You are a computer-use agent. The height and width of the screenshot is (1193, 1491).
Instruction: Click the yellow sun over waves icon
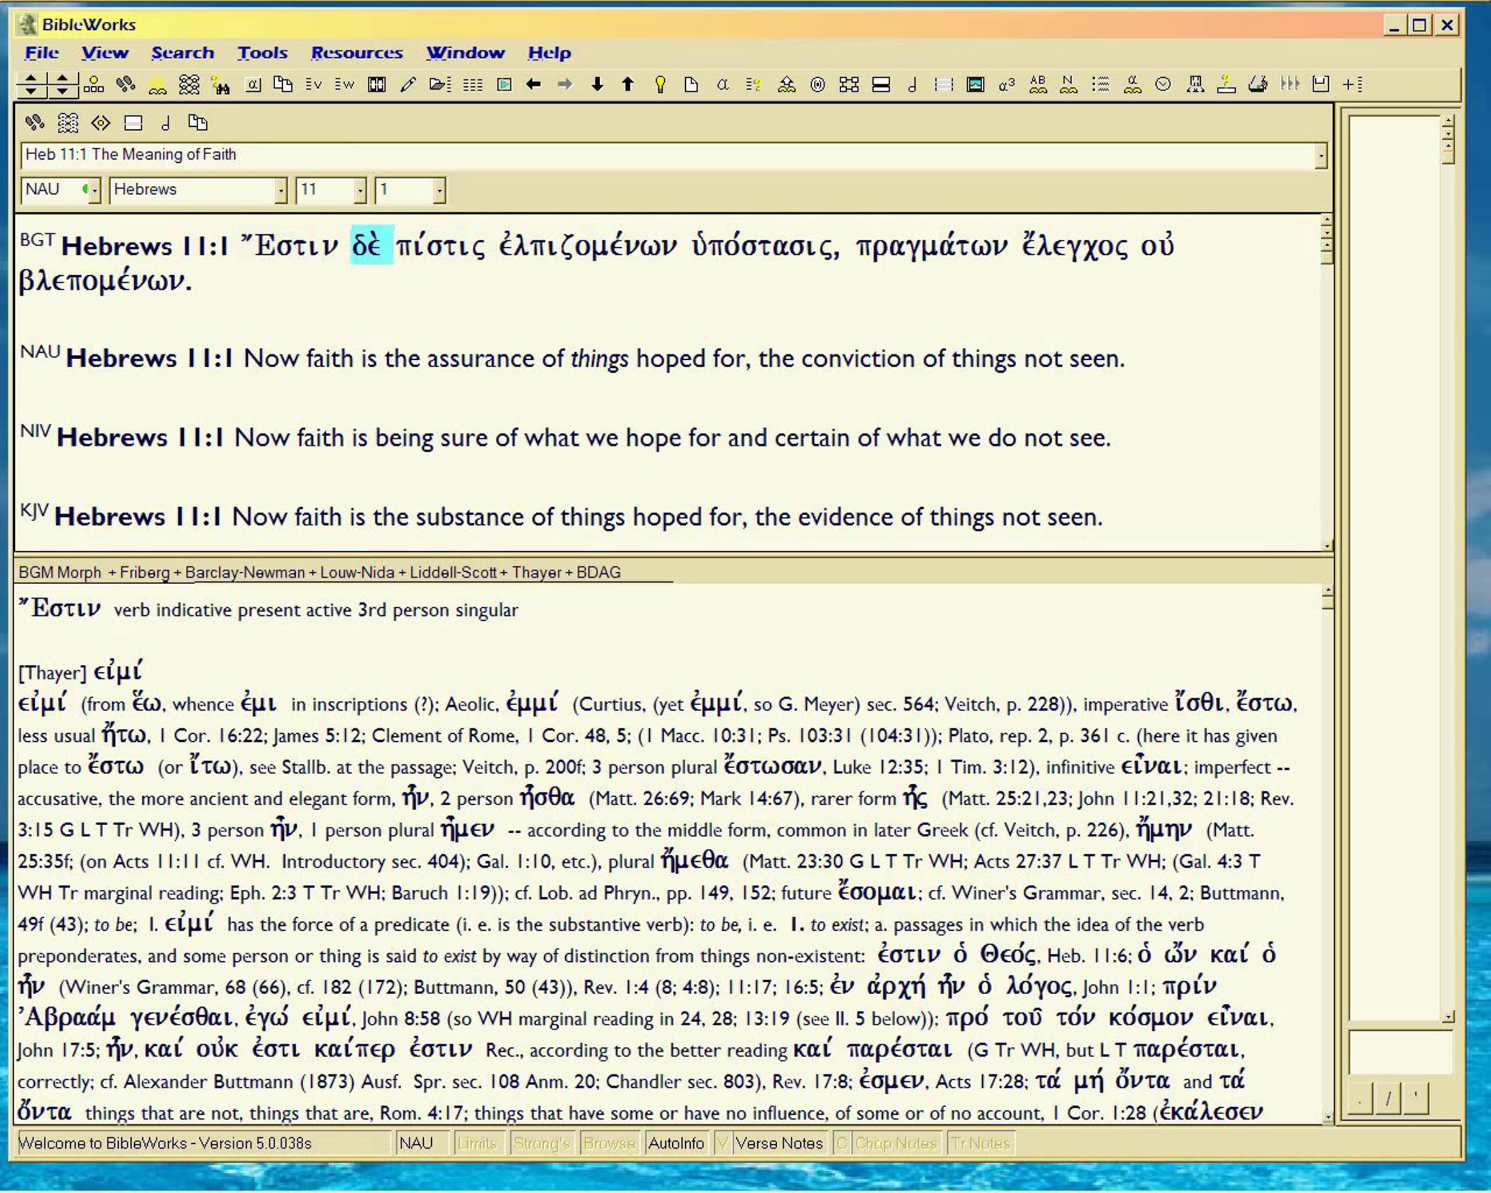click(158, 85)
